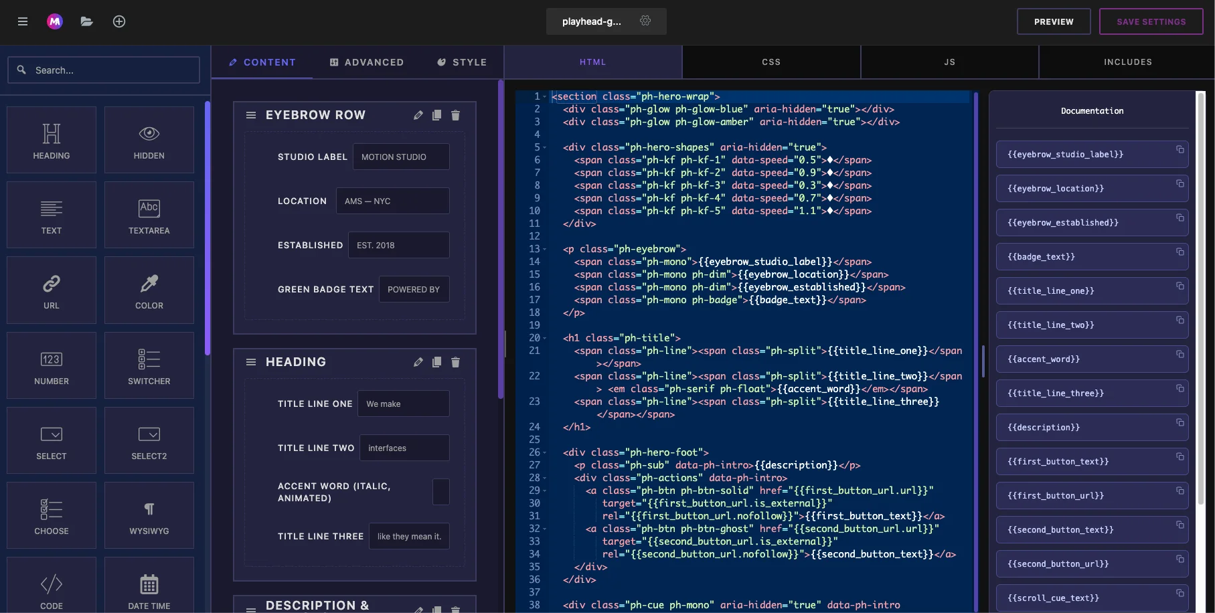Add a URL field type
Screen dimensions: 1215x613
52,290
